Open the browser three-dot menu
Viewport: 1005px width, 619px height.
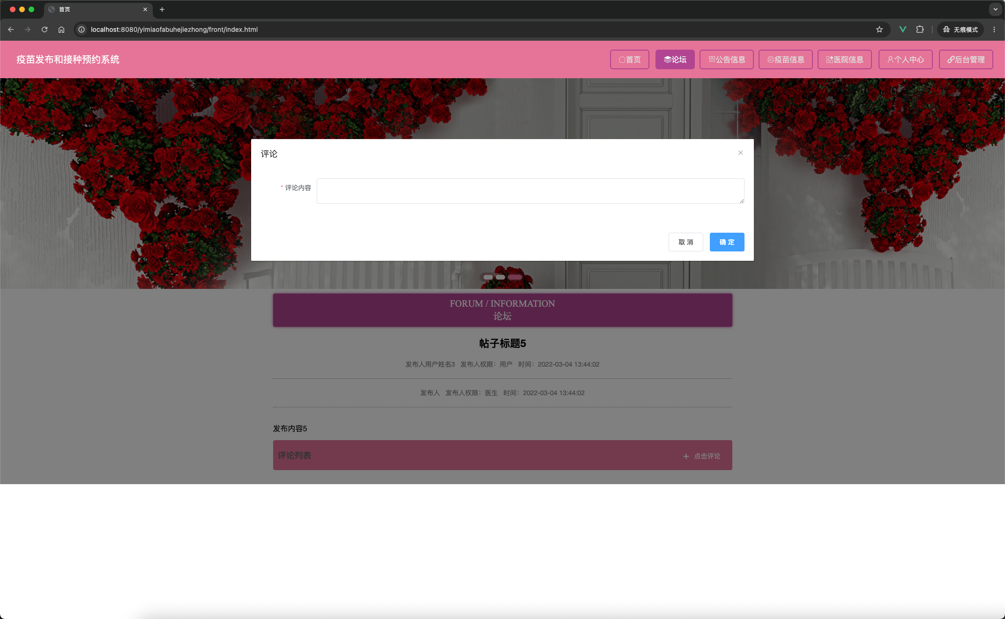[x=994, y=29]
